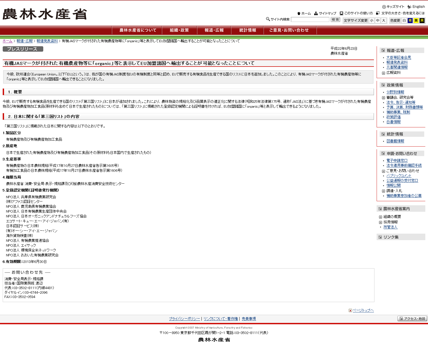Click the monitor icon for このサイトの使い方
Image resolution: width=428 pixels, height=344 pixels.
341,13
